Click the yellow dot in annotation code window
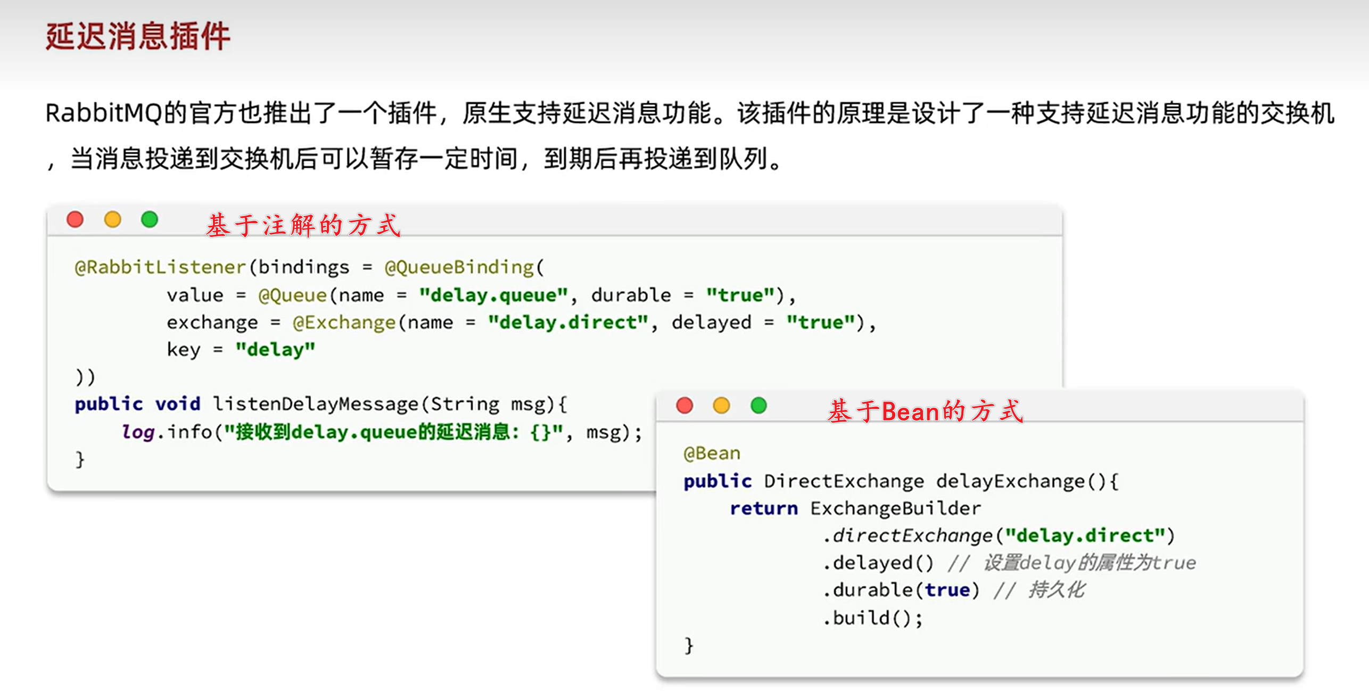The image size is (1369, 691). [112, 219]
